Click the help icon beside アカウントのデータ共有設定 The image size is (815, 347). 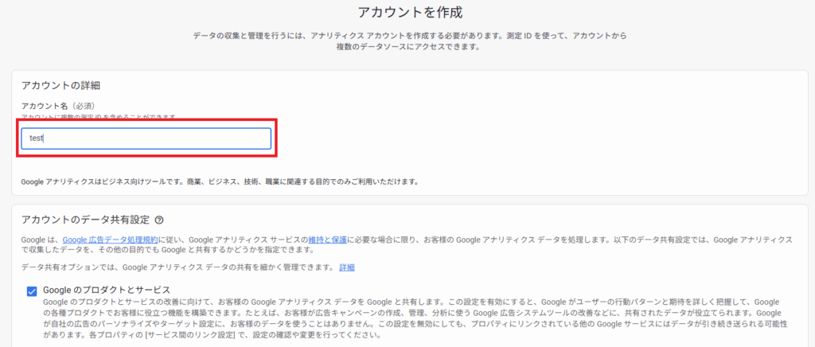(x=159, y=220)
